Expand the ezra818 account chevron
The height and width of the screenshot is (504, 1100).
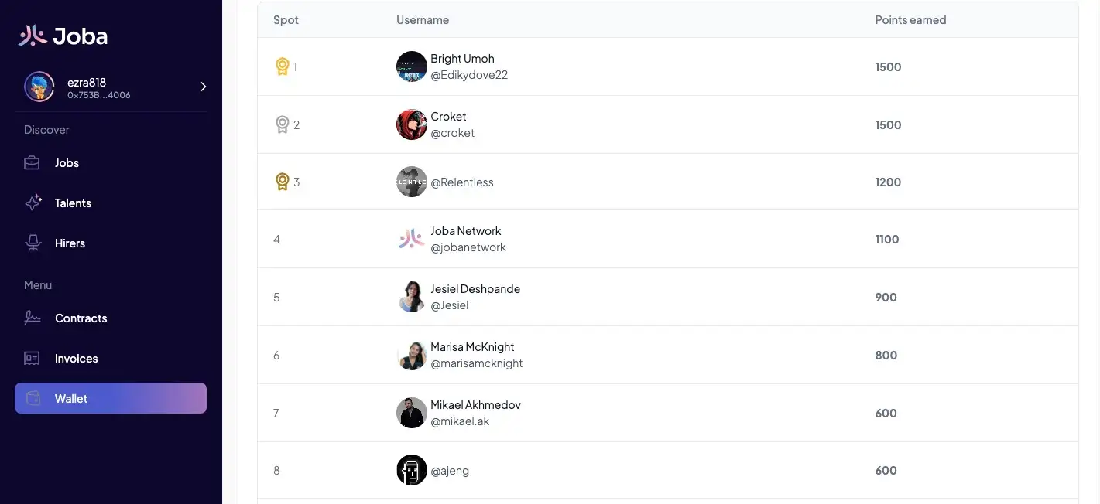point(204,87)
